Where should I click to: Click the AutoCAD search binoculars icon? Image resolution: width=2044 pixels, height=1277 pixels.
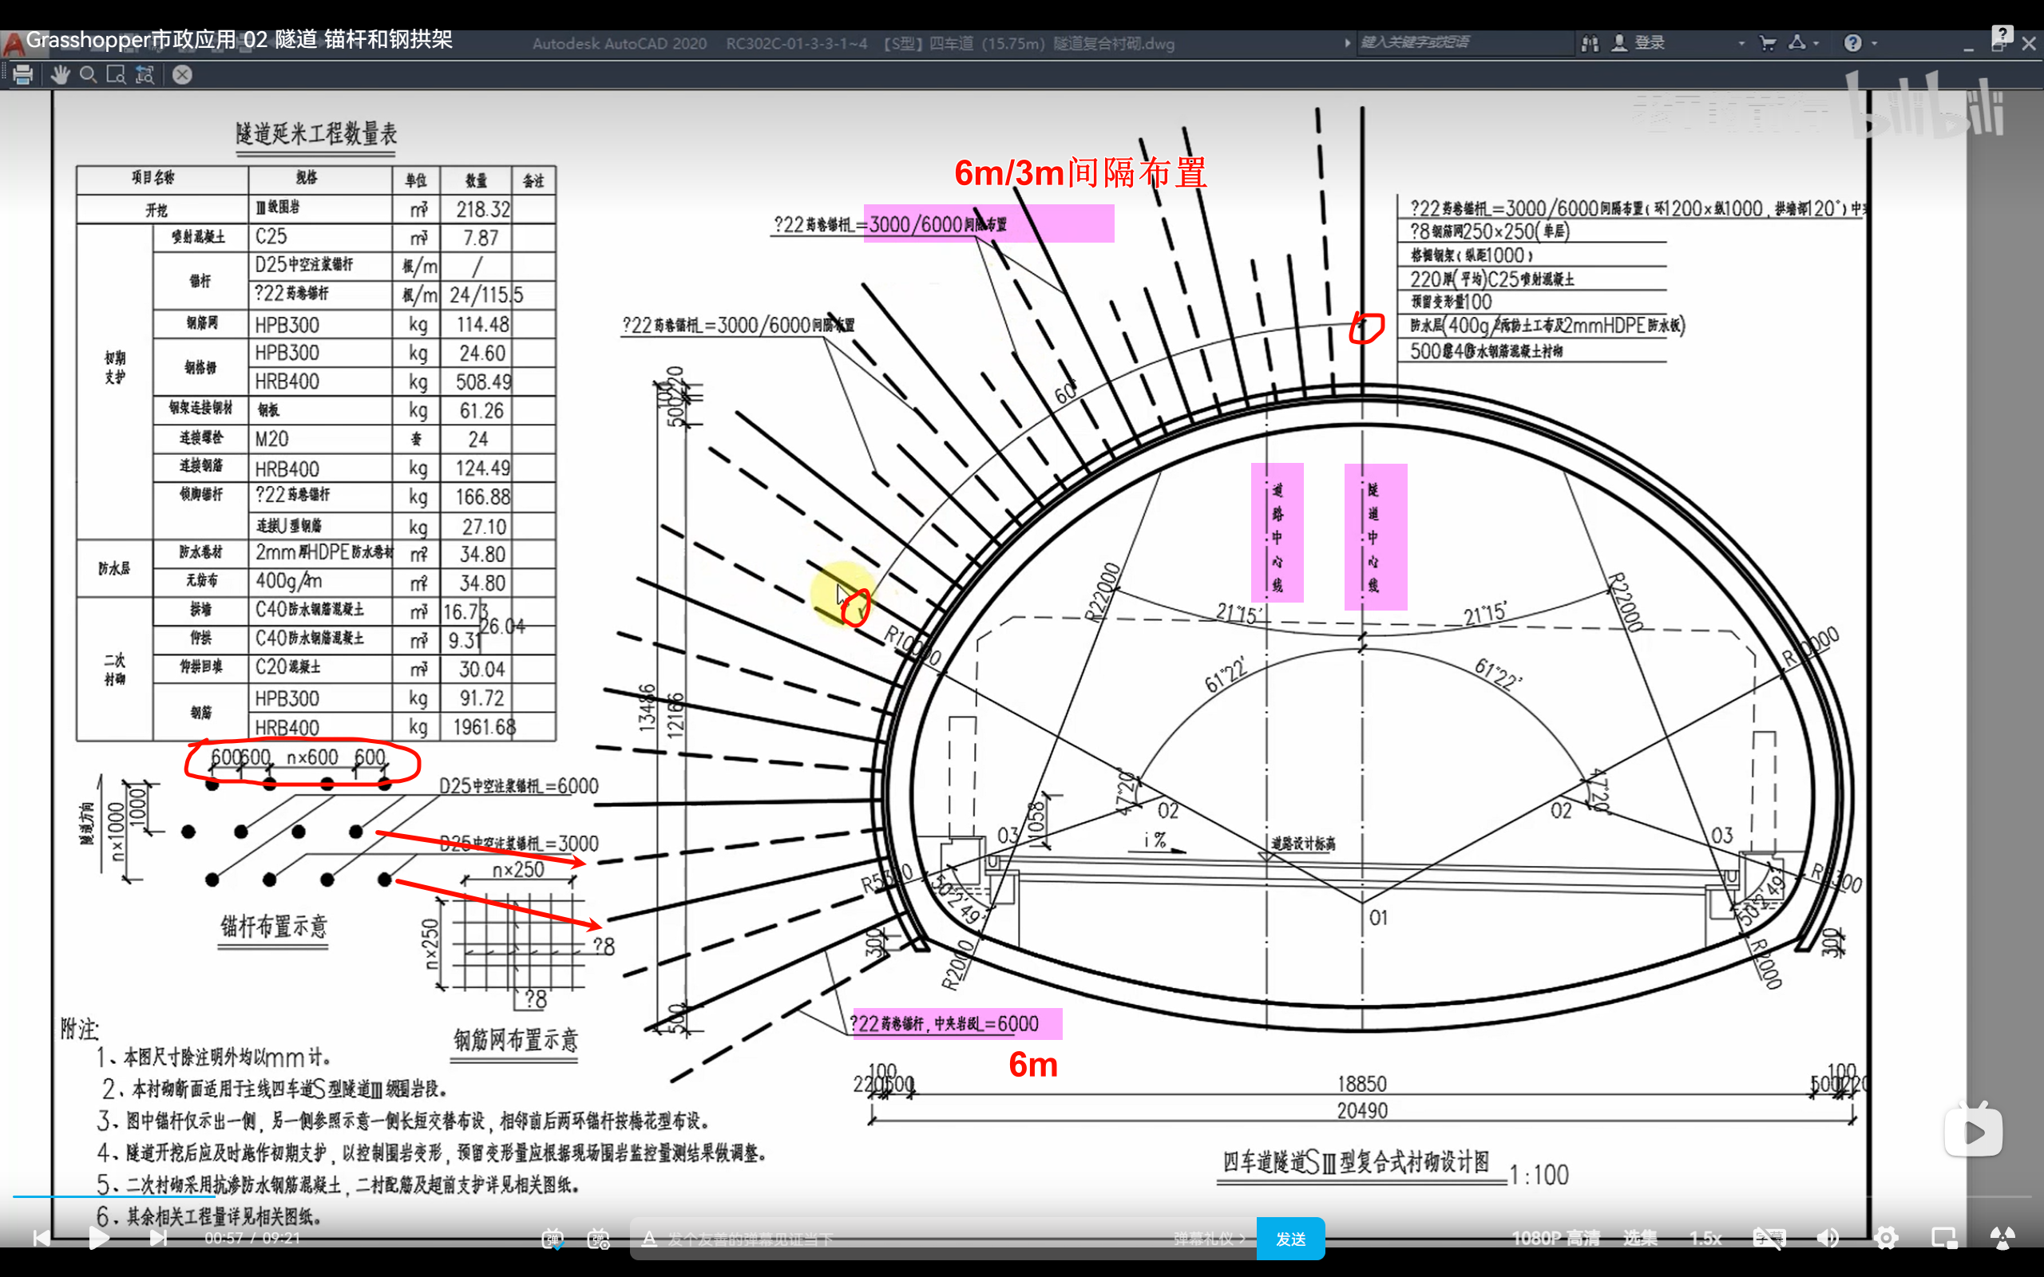coord(1590,43)
